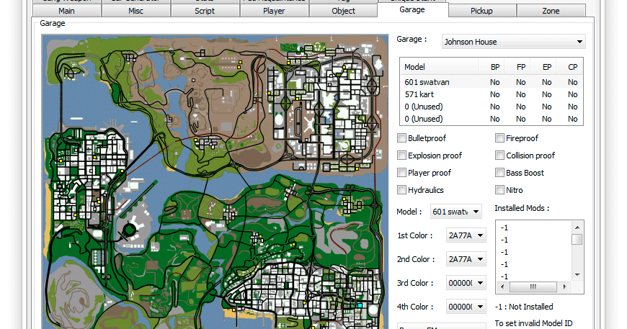This screenshot has width=627, height=329.
Task: Select the Player tab
Action: tap(274, 11)
